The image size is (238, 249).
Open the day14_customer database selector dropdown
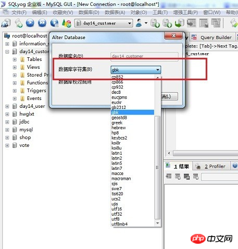pos(104,23)
